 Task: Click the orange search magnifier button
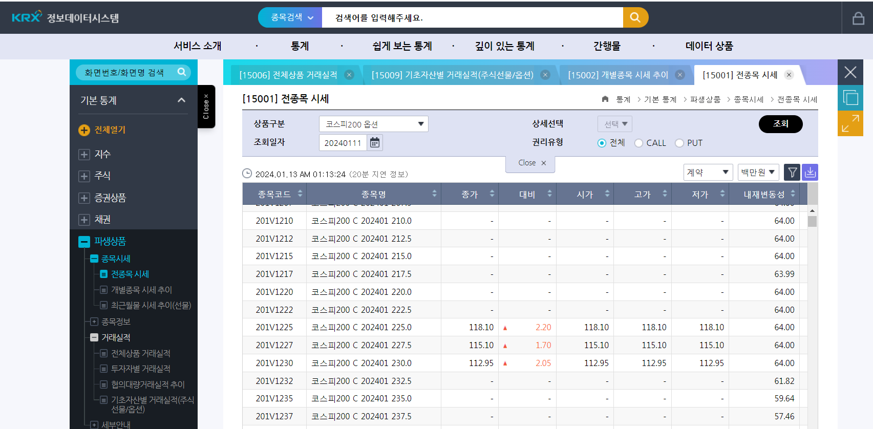(x=635, y=17)
